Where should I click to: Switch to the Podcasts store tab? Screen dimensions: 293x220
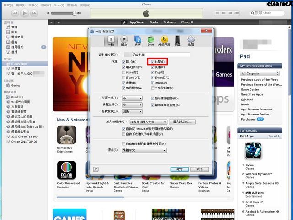pos(169,22)
